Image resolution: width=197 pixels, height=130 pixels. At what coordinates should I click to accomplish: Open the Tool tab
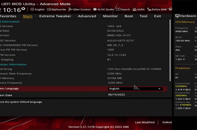[143, 16]
